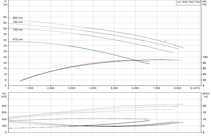The height and width of the screenshot is (137, 211).
Task: Click the '2,000' flow axis value
Action: [x=51, y=88]
